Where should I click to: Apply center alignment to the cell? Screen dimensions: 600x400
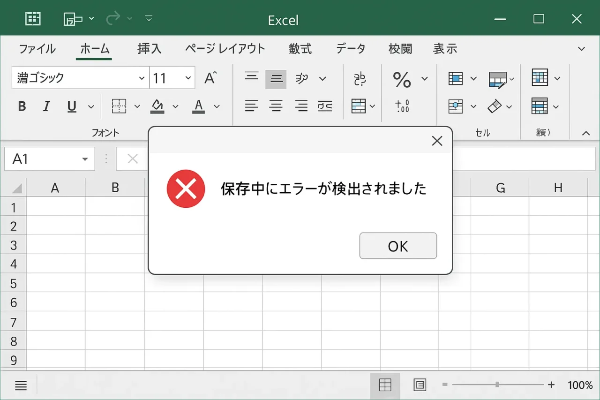[277, 106]
